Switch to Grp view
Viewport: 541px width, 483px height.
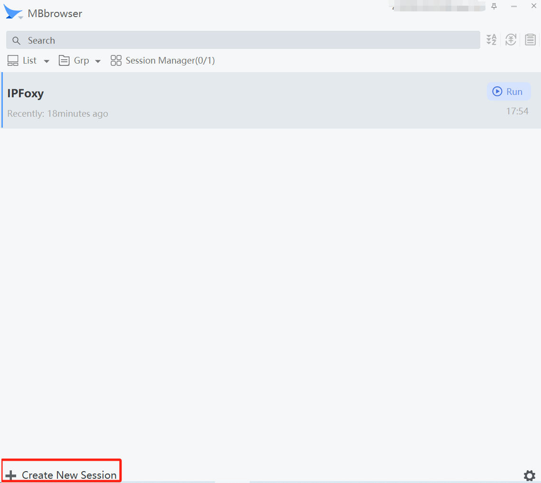pos(81,60)
